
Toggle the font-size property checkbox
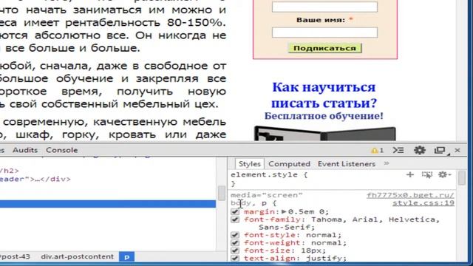(235, 250)
